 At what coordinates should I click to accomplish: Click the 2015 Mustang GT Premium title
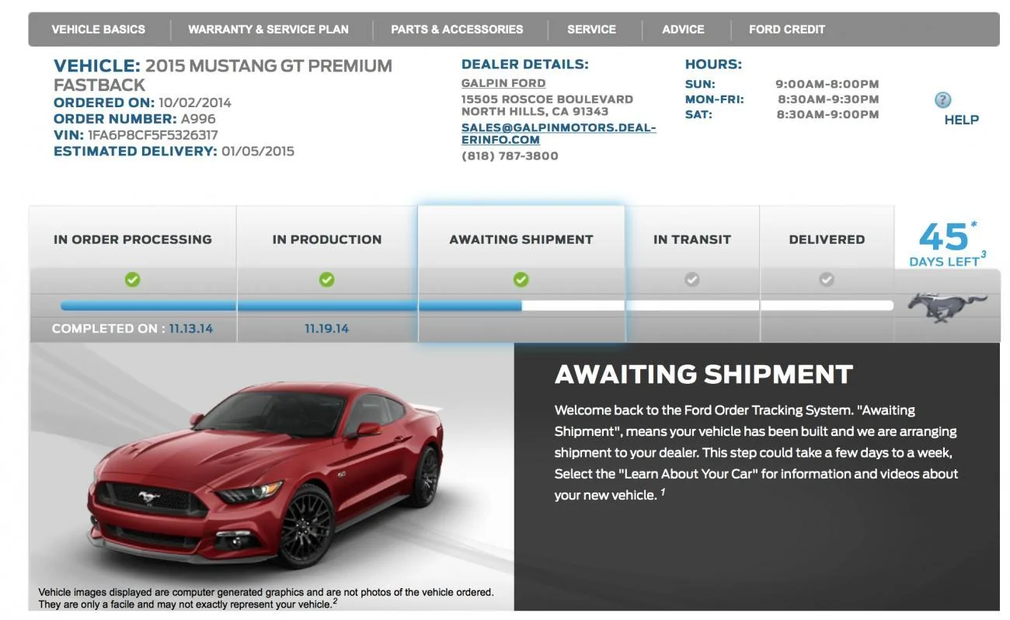(223, 75)
